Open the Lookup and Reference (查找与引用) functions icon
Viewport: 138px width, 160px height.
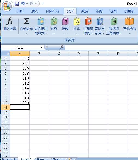[100, 21]
